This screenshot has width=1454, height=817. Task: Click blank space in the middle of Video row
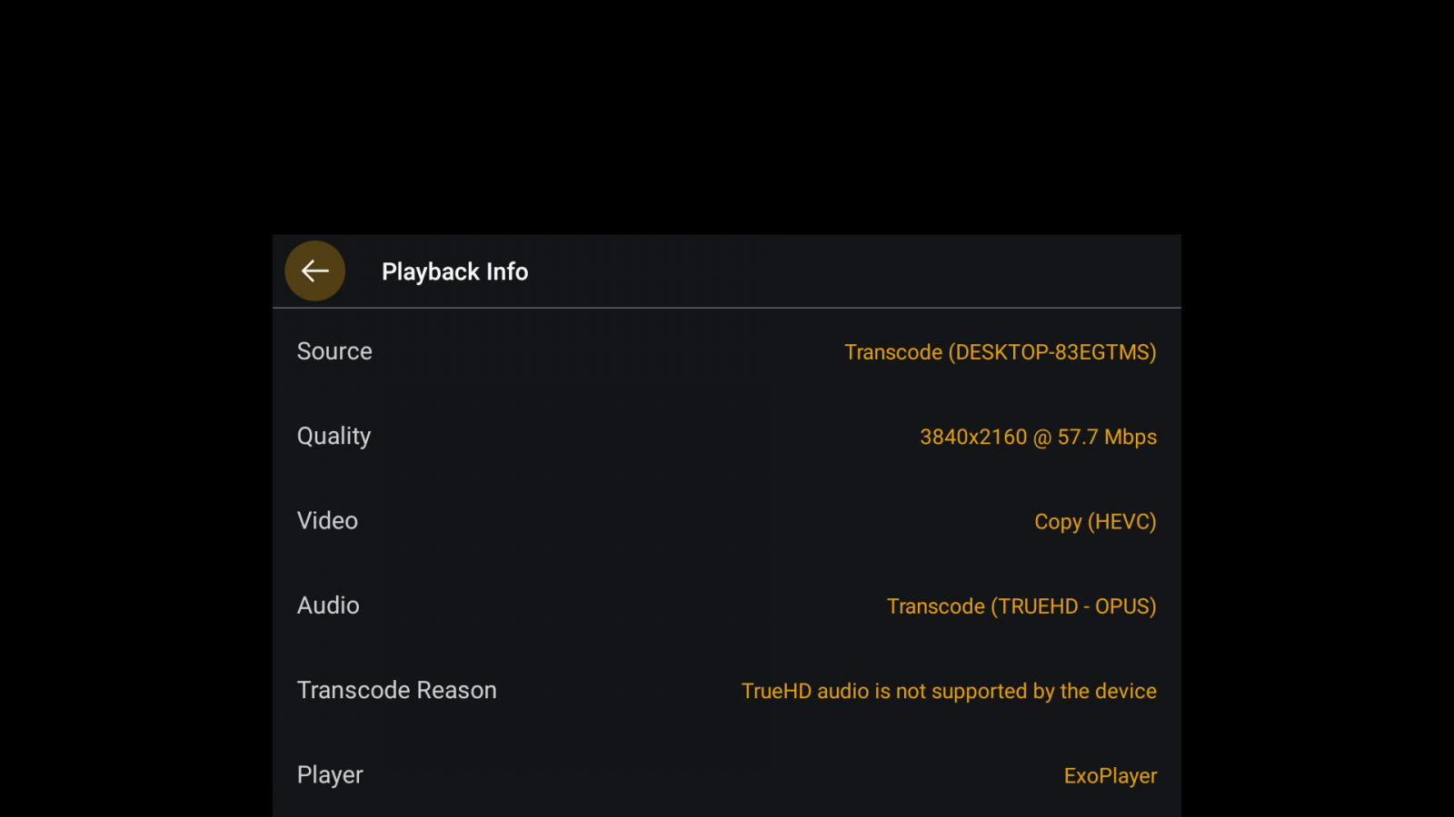pos(696,521)
